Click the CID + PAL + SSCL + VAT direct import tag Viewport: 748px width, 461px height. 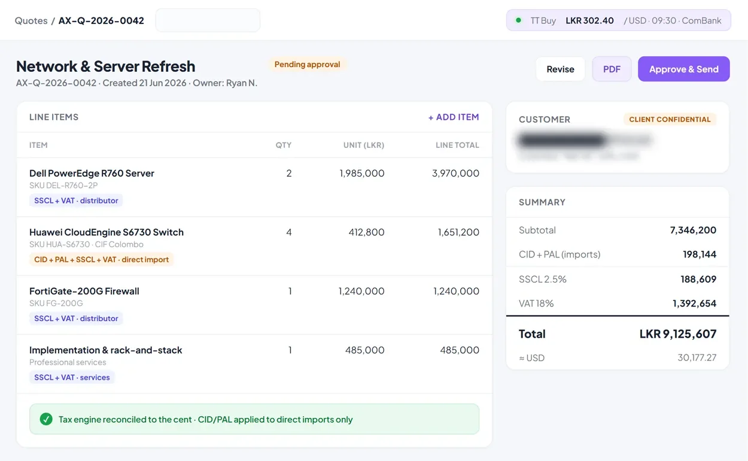click(102, 259)
